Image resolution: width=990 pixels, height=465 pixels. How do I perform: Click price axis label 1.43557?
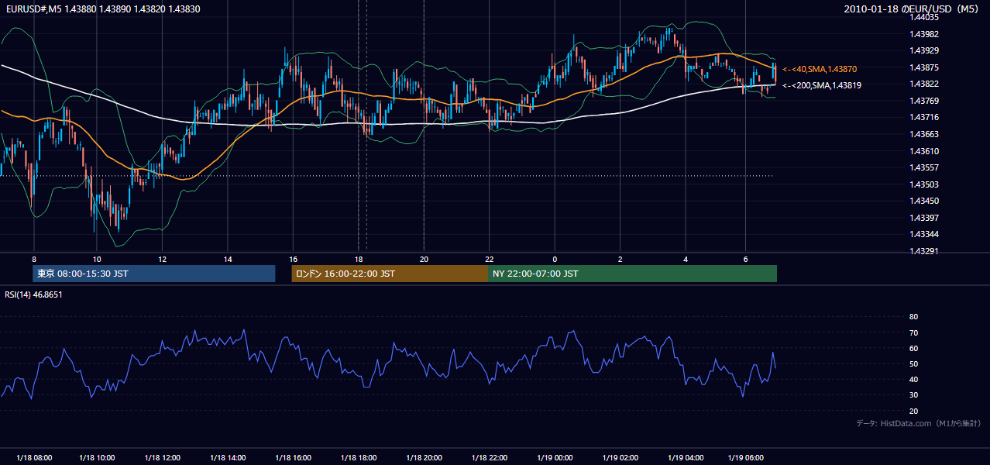(x=923, y=167)
